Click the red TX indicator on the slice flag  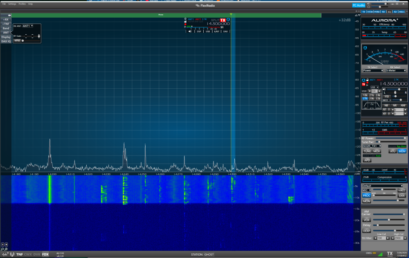tap(223, 20)
